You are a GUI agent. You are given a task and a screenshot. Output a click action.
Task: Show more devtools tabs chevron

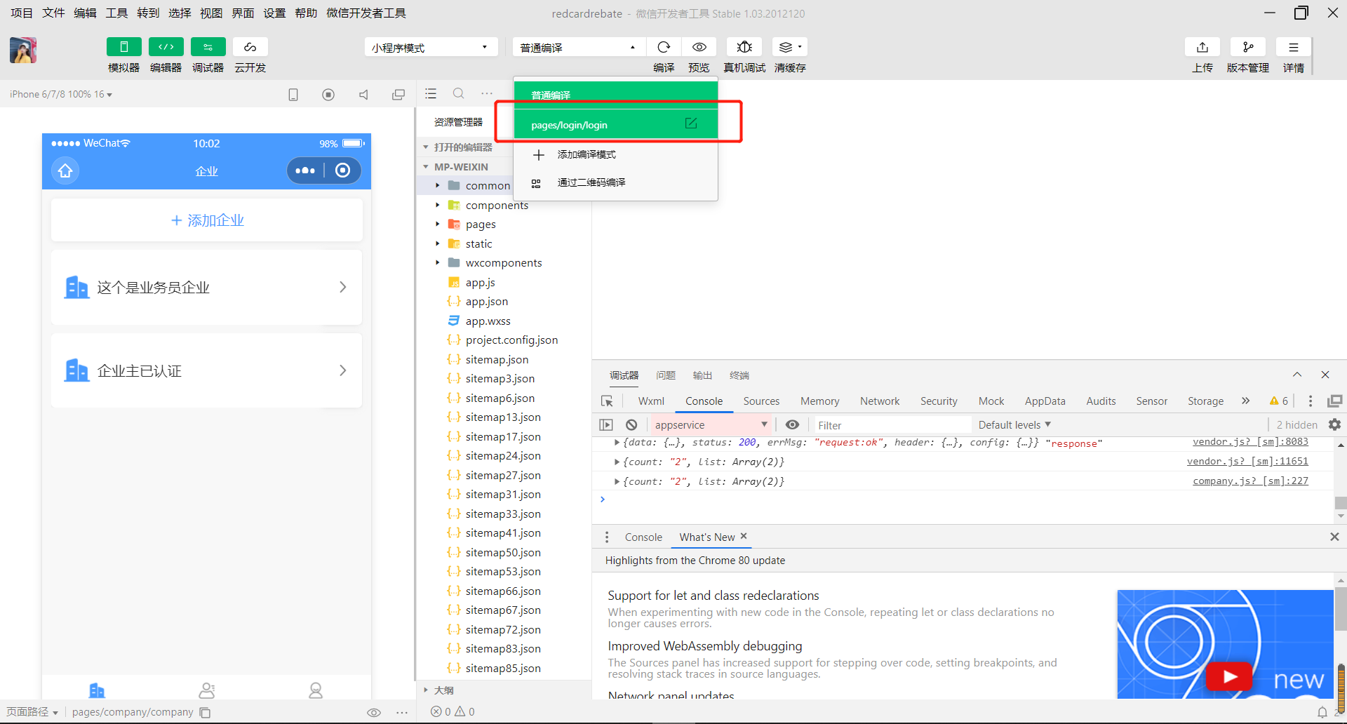(x=1245, y=401)
